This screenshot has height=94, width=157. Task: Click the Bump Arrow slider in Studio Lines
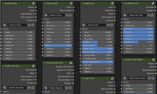coord(98,45)
